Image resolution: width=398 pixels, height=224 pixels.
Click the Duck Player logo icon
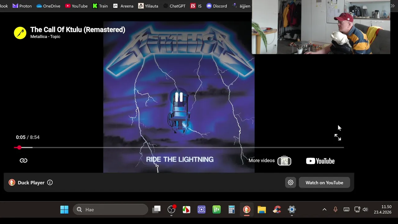click(x=12, y=183)
